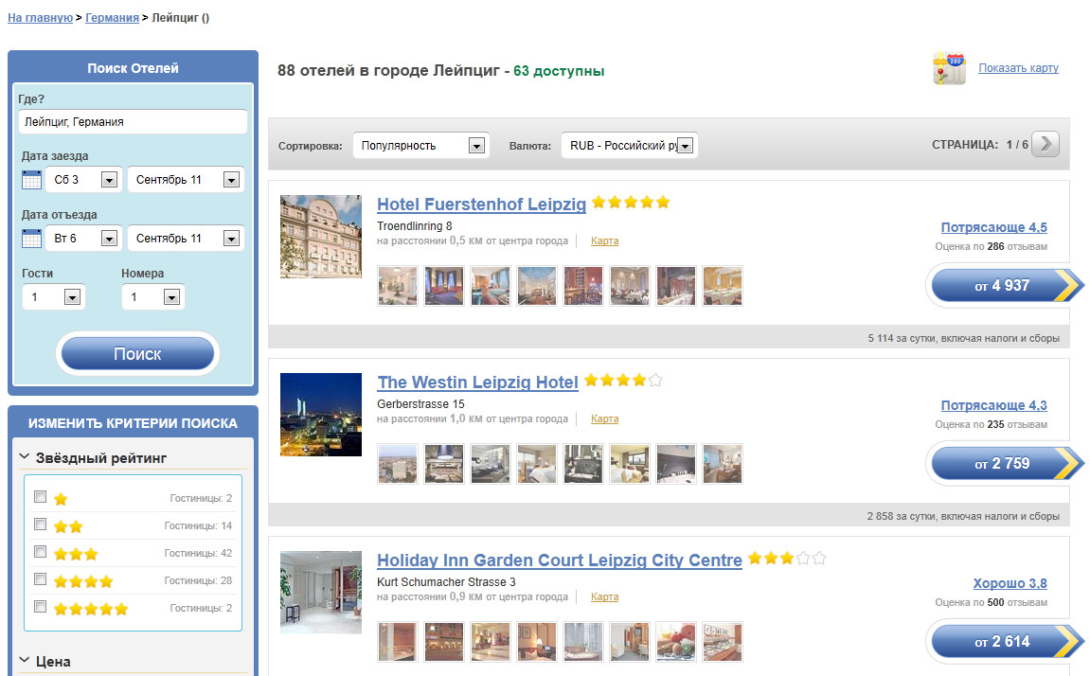Open the check-in date calendar icon
The image size is (1090, 676).
click(x=31, y=180)
